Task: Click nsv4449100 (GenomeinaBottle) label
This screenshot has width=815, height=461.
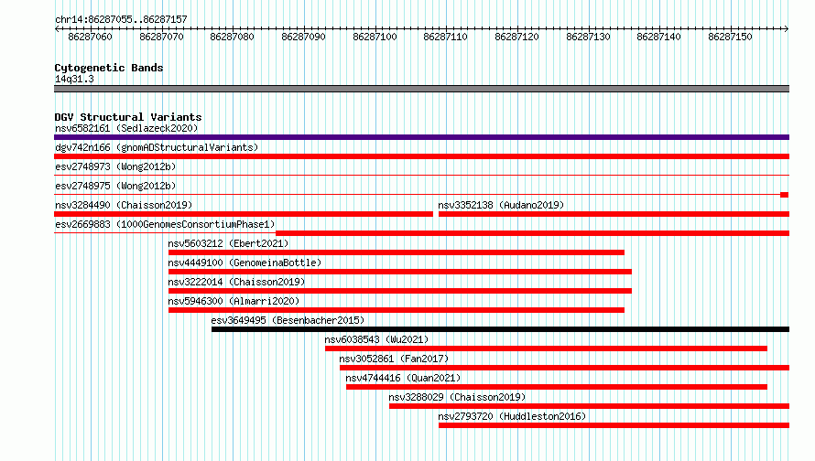Action: click(x=244, y=263)
